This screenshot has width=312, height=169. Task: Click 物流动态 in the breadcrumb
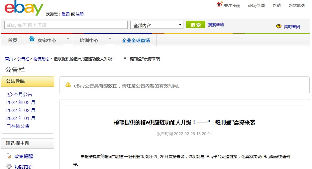point(42,59)
